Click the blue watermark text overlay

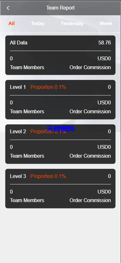pyautogui.click(x=60, y=129)
